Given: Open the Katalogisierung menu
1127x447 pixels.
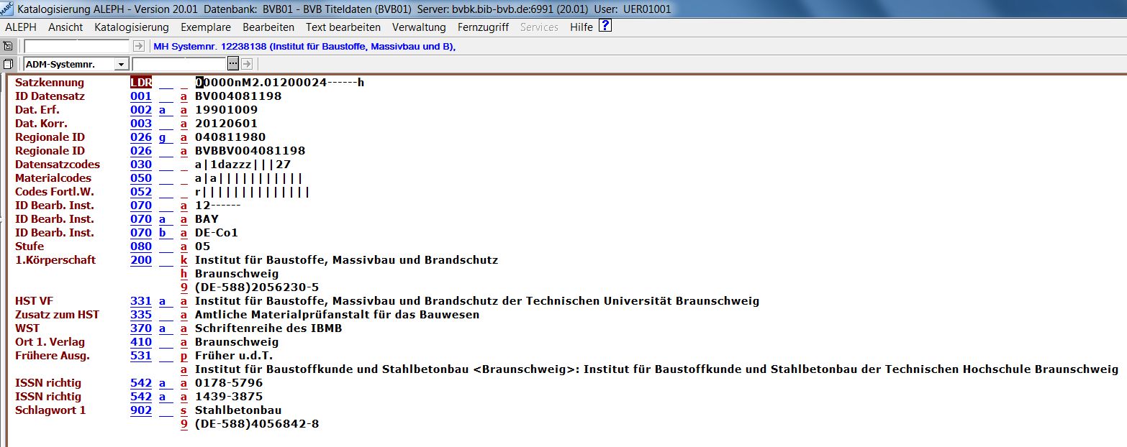Looking at the screenshot, I should (x=131, y=27).
